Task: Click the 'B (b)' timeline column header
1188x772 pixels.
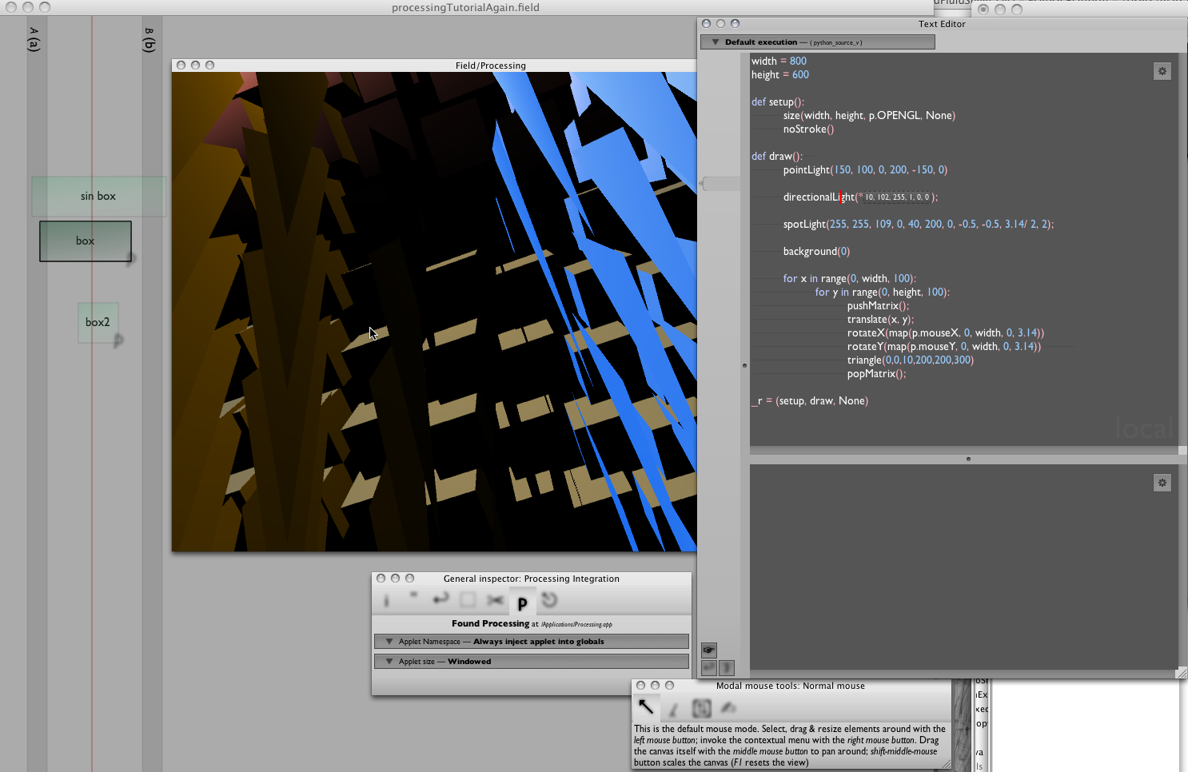Action: point(149,40)
